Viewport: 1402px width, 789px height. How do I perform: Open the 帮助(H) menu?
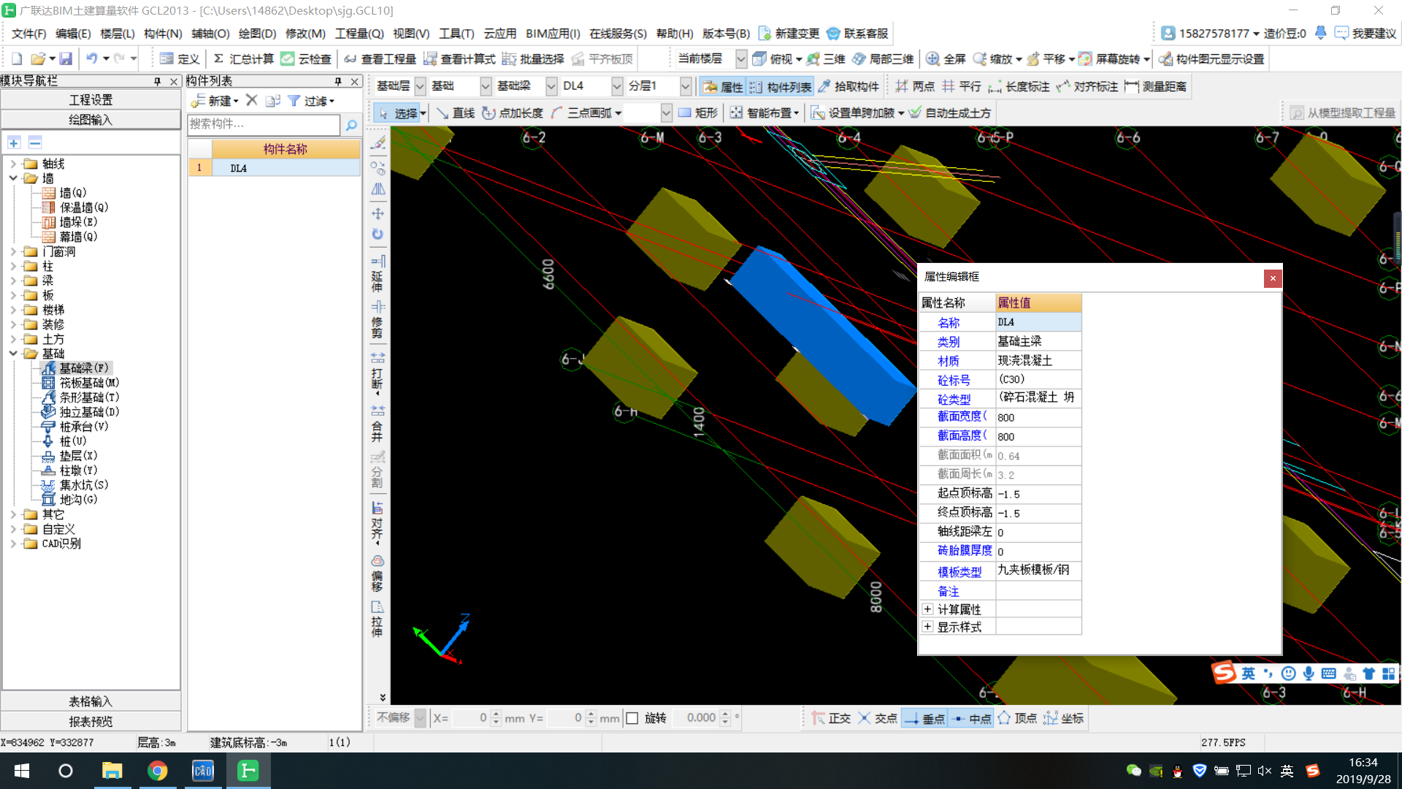(x=675, y=34)
